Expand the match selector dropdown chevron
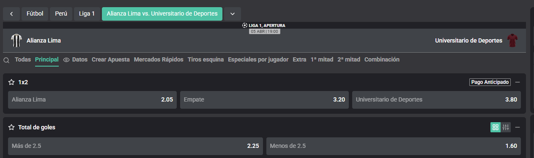 [233, 14]
